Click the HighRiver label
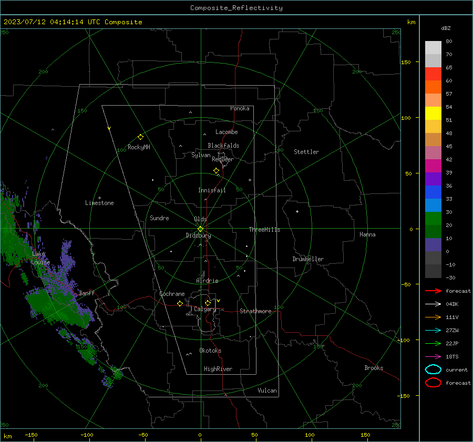This screenshot has width=473, height=442. (218, 369)
